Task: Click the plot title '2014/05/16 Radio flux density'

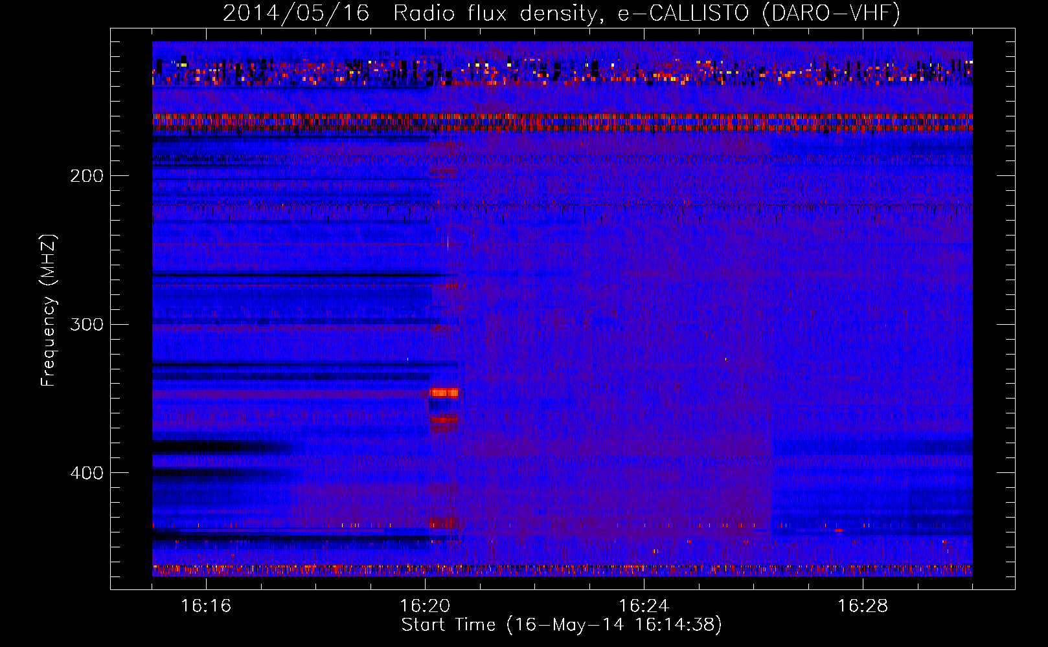Action: (x=410, y=13)
